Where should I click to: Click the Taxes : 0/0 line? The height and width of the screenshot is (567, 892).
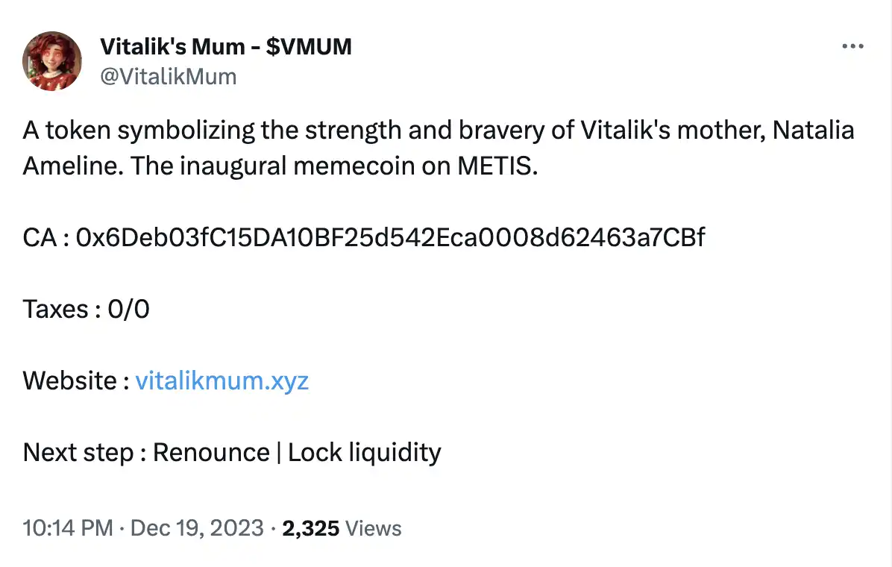[x=86, y=309]
